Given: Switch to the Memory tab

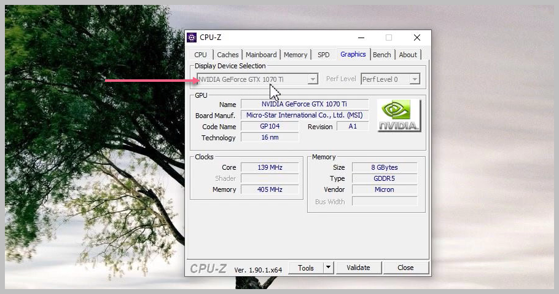Looking at the screenshot, I should pyautogui.click(x=295, y=55).
